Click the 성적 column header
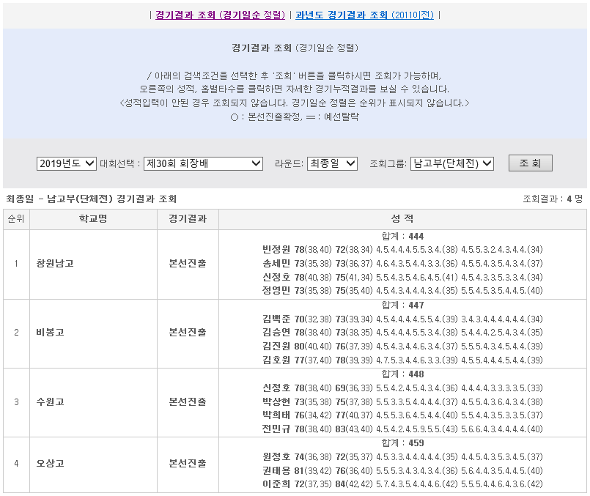Image resolution: width=590 pixels, height=496 pixels. click(x=402, y=219)
